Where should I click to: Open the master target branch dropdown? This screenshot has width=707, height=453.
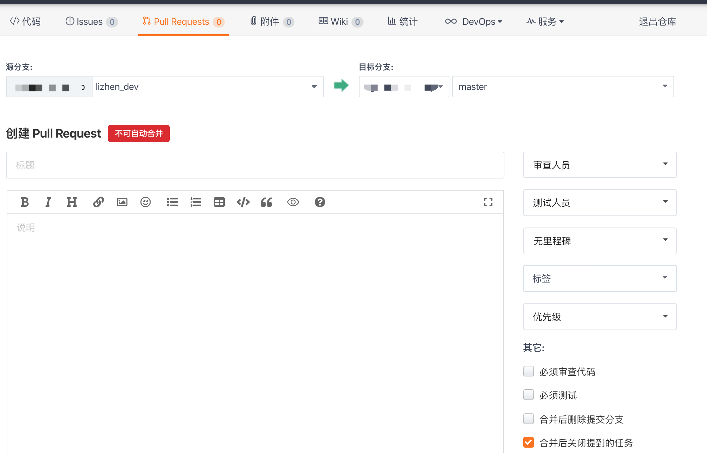pyautogui.click(x=562, y=87)
